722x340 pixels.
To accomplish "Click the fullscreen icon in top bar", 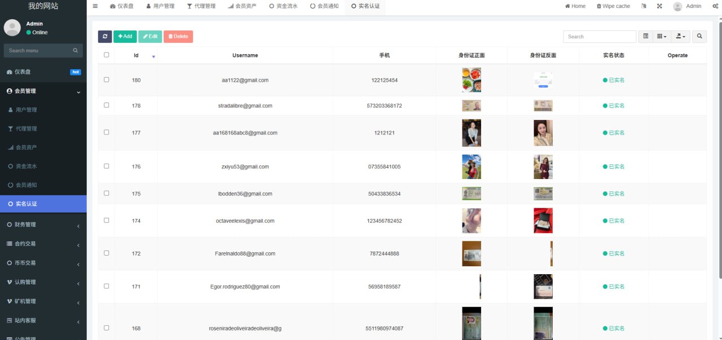I will coord(659,6).
